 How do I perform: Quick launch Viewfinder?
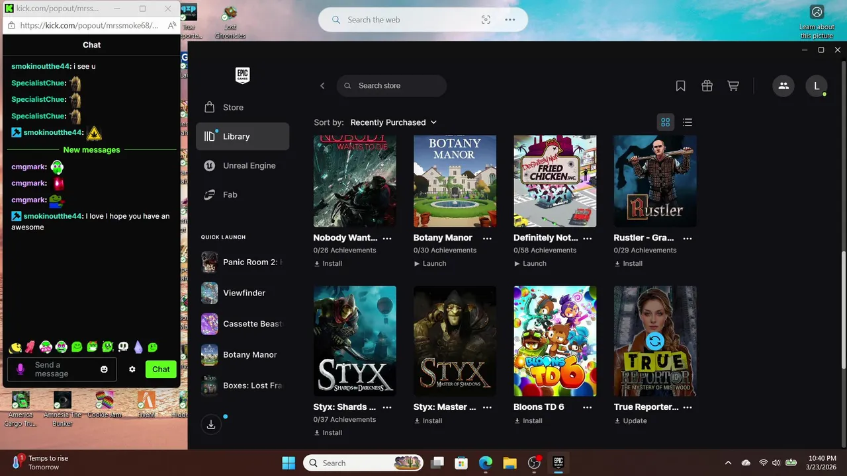(242, 293)
